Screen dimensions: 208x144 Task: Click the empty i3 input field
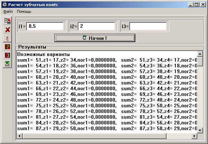click(148, 26)
